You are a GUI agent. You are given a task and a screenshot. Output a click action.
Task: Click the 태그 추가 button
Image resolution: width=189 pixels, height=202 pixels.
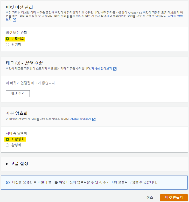tap(18, 94)
